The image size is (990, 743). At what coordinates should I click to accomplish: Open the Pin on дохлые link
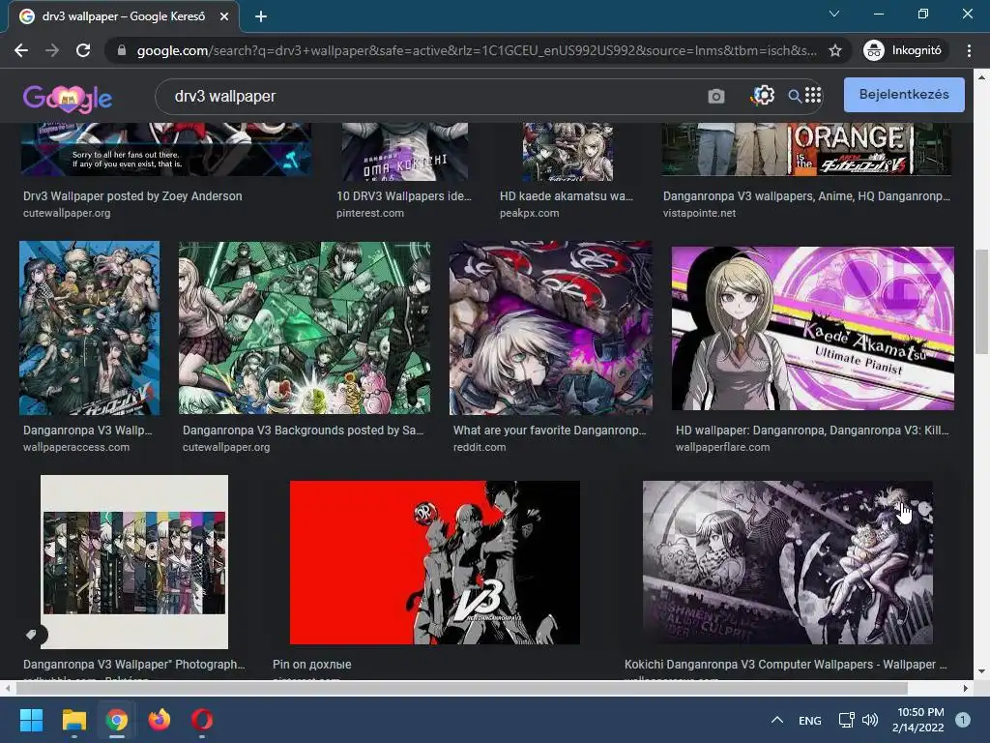[x=312, y=665]
